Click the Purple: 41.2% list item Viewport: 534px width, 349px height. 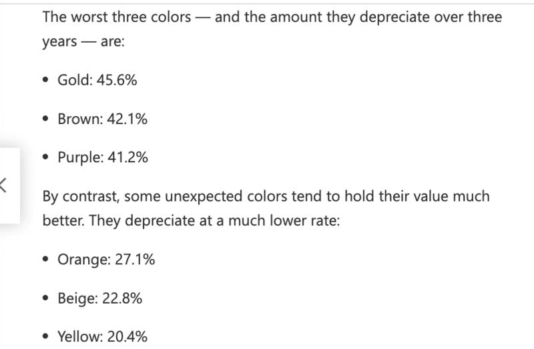(x=103, y=157)
